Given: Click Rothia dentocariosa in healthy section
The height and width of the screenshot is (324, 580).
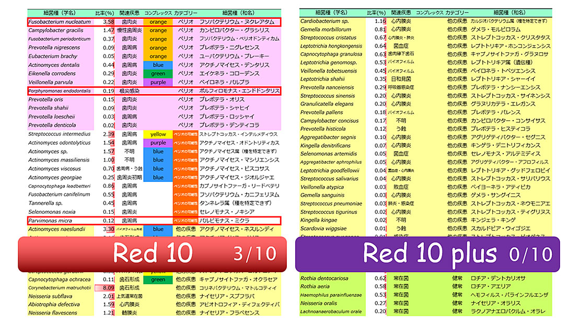Looking at the screenshot, I should click(x=324, y=278).
